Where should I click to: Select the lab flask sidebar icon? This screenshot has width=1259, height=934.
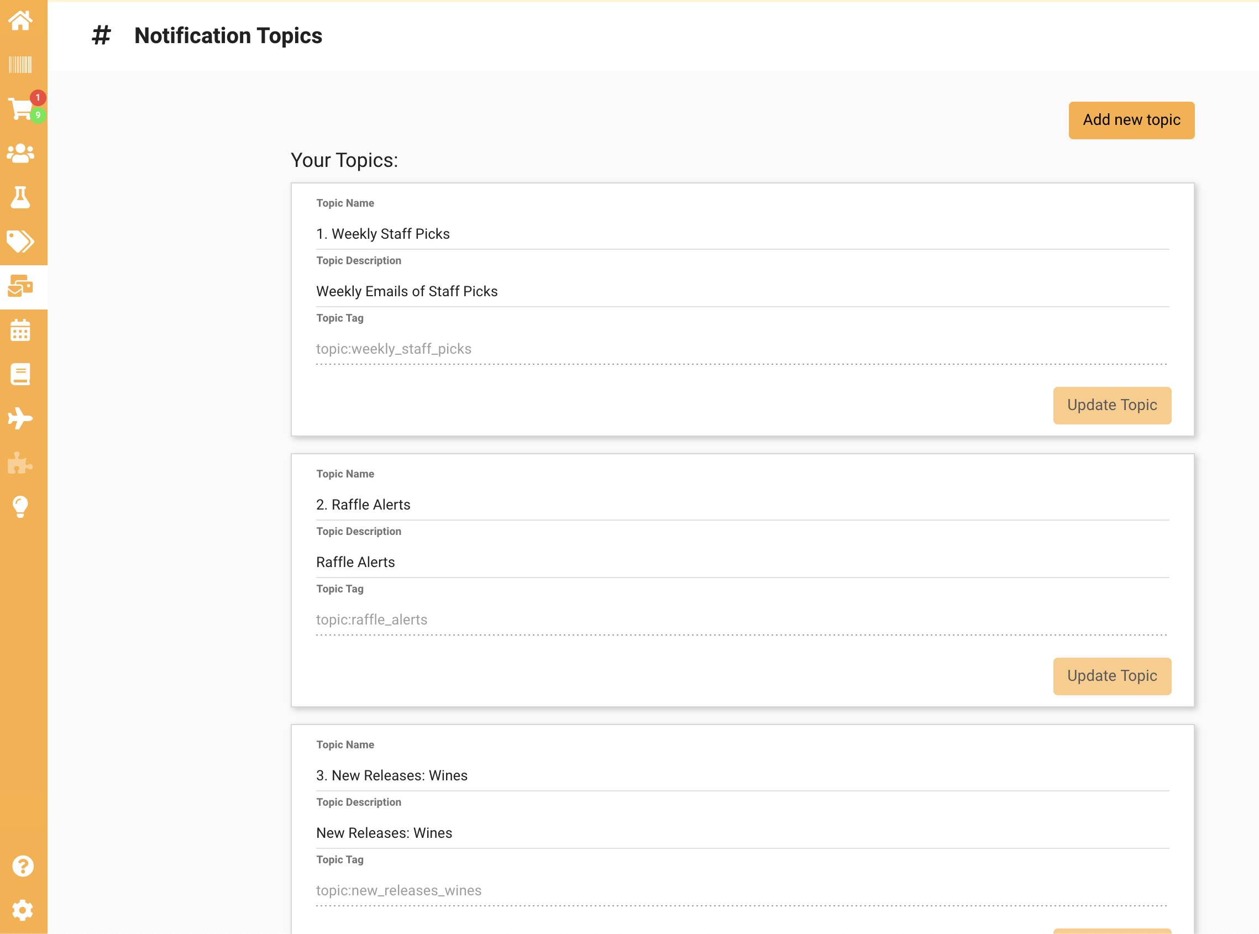pos(20,197)
